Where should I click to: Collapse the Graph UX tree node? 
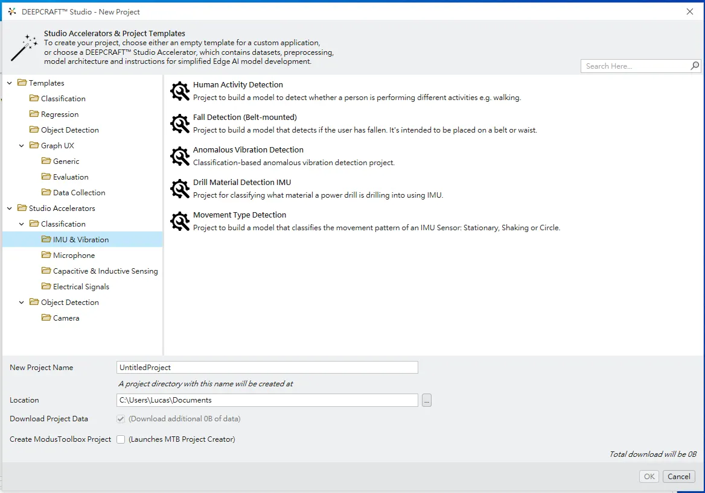22,146
